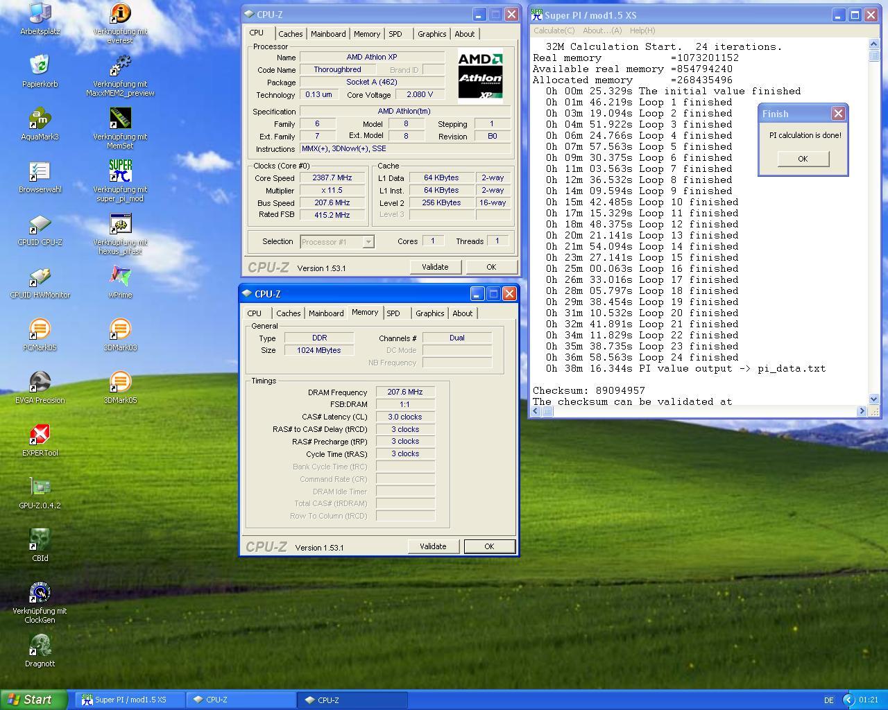Open the About...(A) menu in Super PI
The image size is (888, 710).
pos(602,31)
